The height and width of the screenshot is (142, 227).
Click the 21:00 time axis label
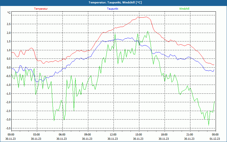coord(190,135)
